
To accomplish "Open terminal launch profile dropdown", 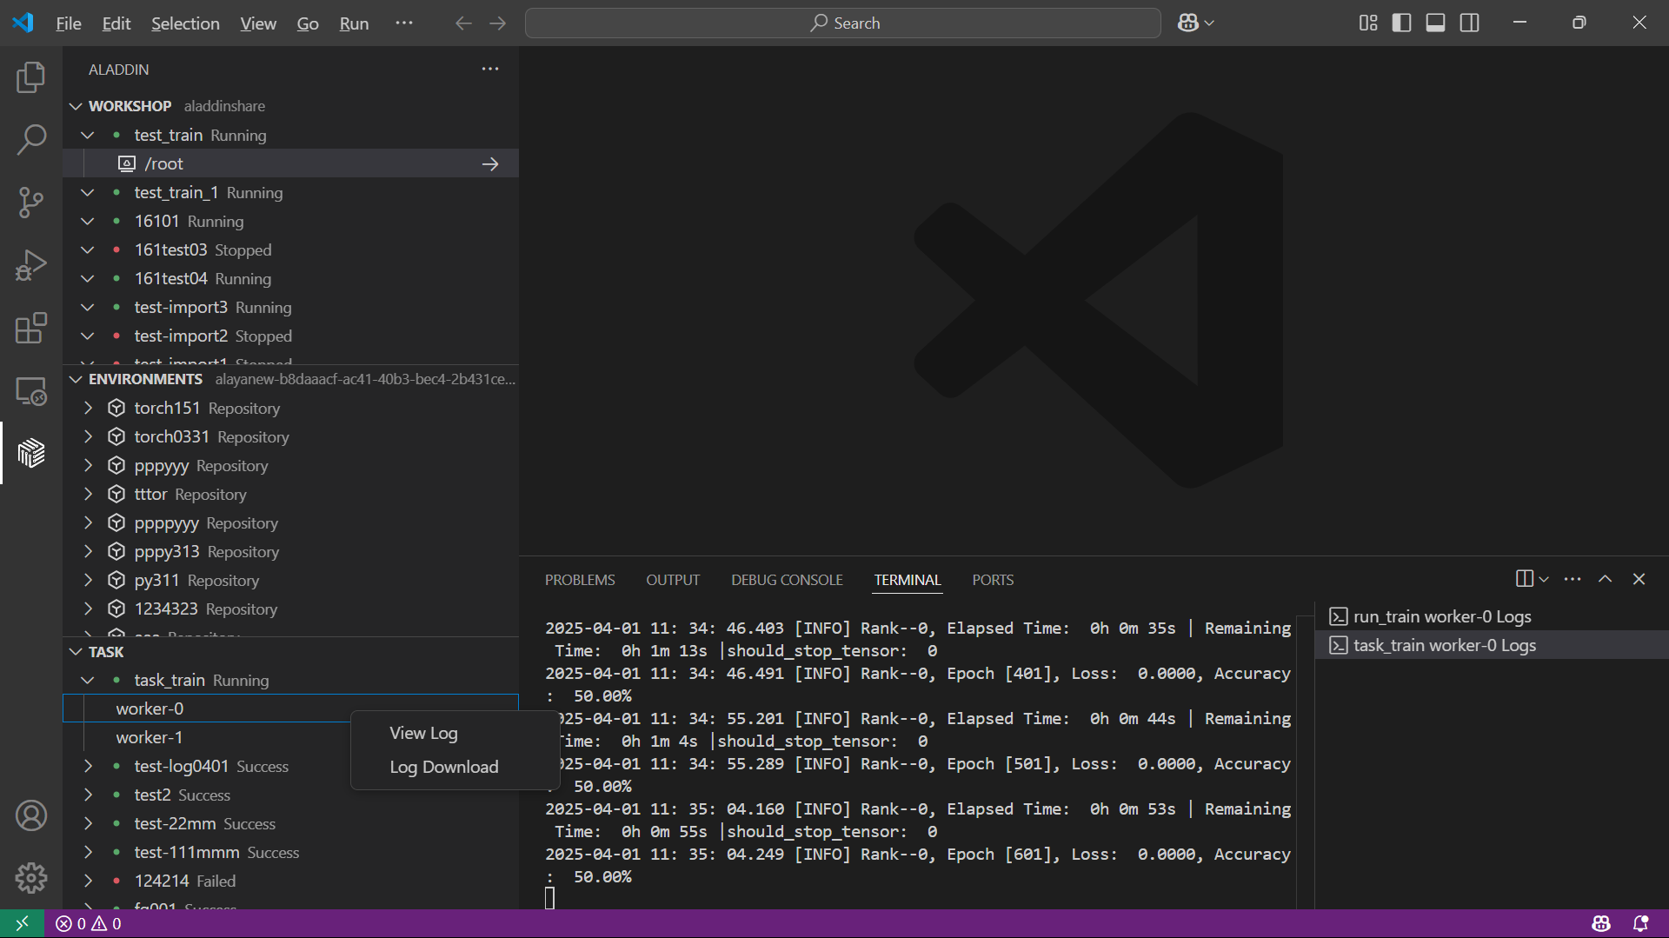I will pos(1544,579).
